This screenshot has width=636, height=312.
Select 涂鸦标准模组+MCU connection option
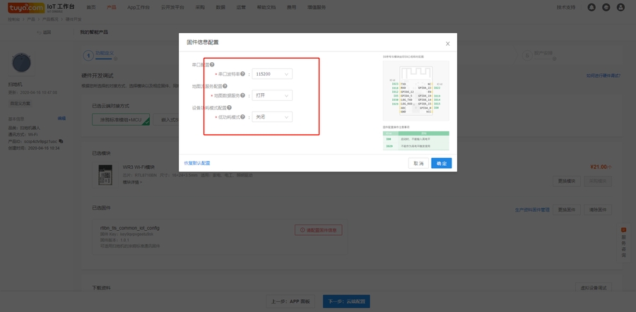(121, 119)
